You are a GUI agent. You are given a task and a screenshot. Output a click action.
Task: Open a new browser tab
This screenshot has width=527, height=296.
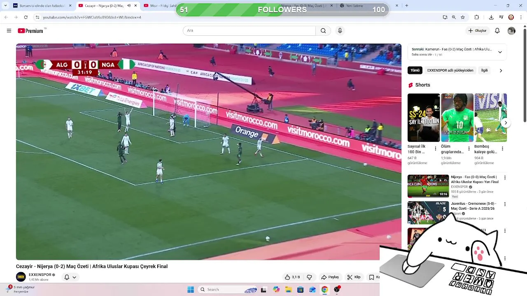click(x=407, y=5)
